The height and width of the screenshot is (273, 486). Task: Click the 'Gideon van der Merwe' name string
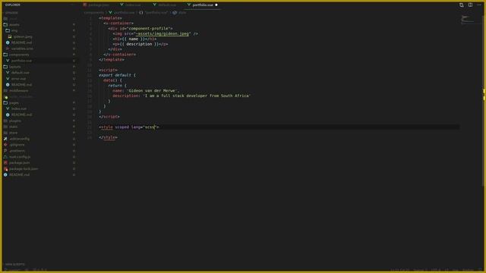coord(153,91)
